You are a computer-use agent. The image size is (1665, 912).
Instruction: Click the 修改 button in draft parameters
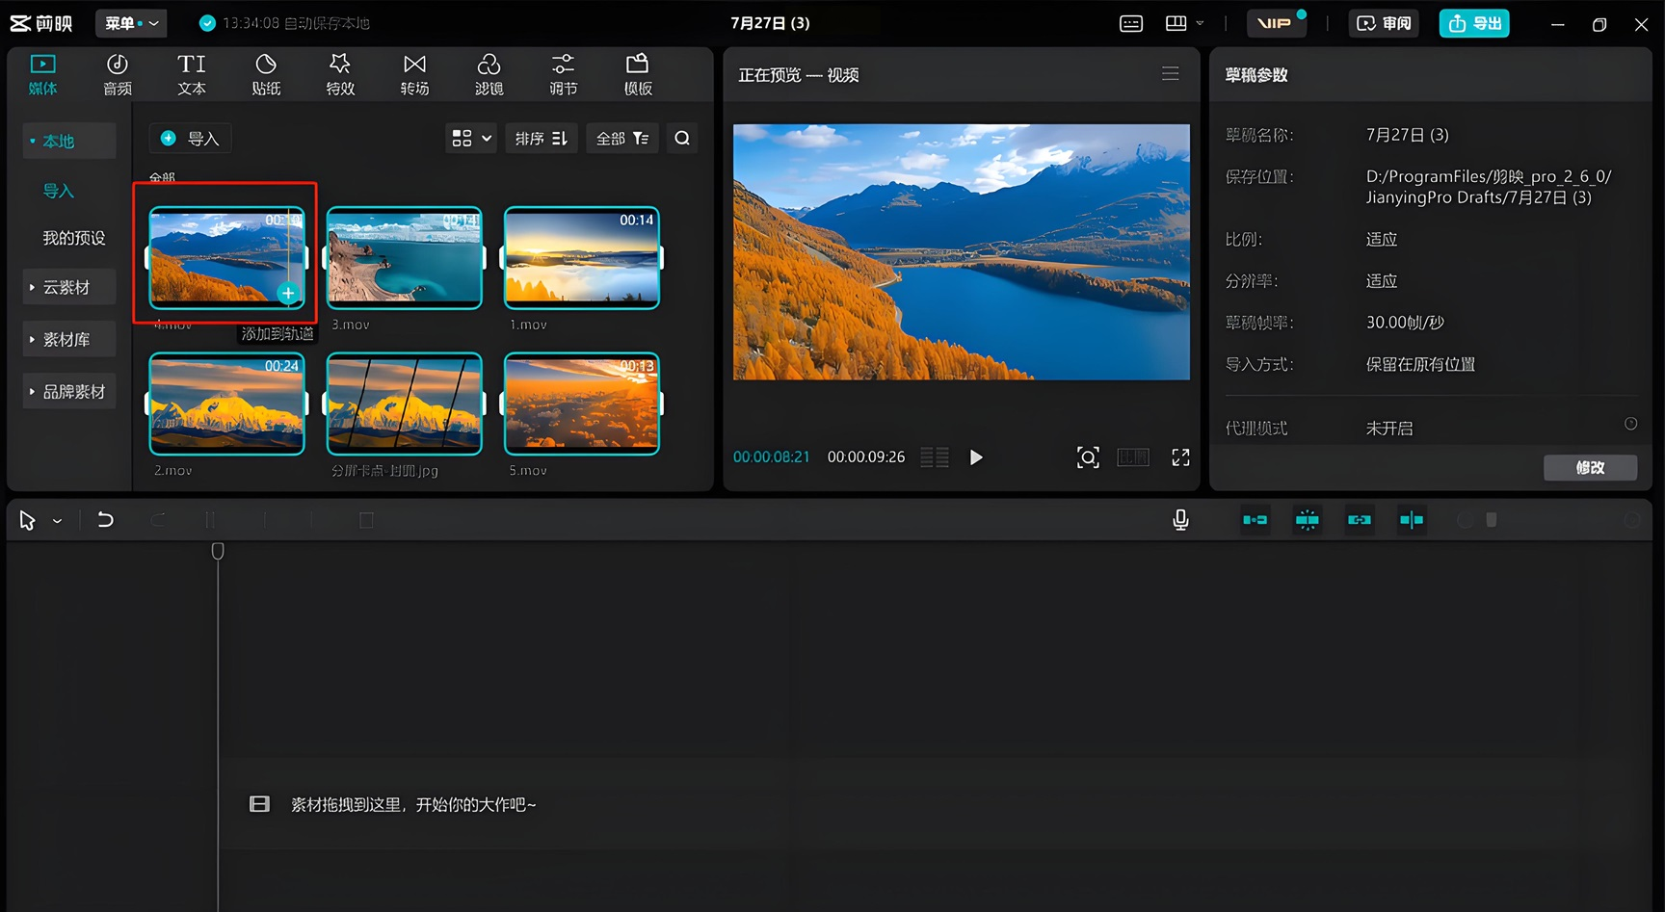click(x=1590, y=467)
